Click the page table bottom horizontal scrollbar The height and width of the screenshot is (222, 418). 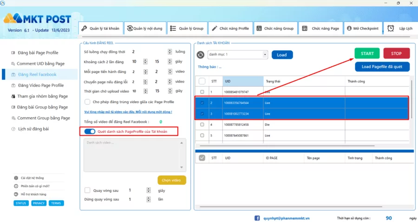(x=291, y=207)
